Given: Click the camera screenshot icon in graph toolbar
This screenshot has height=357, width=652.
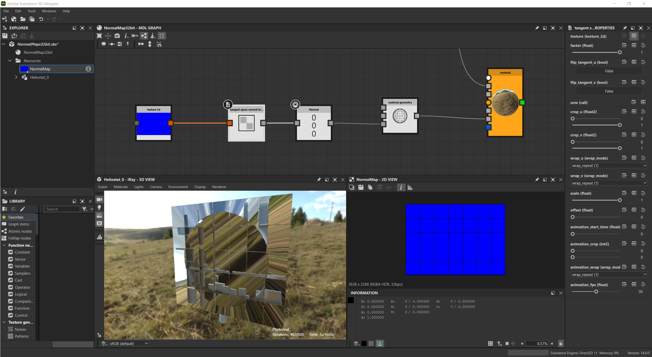Looking at the screenshot, I should (x=117, y=36).
